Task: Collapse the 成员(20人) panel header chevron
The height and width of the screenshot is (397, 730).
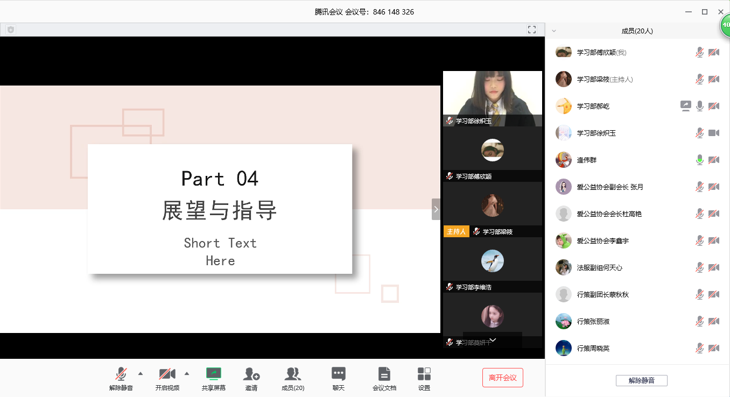Action: (x=554, y=31)
